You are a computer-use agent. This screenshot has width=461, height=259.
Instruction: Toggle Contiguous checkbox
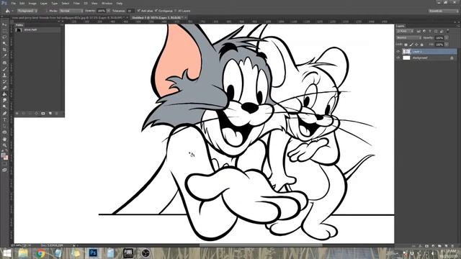[156, 11]
